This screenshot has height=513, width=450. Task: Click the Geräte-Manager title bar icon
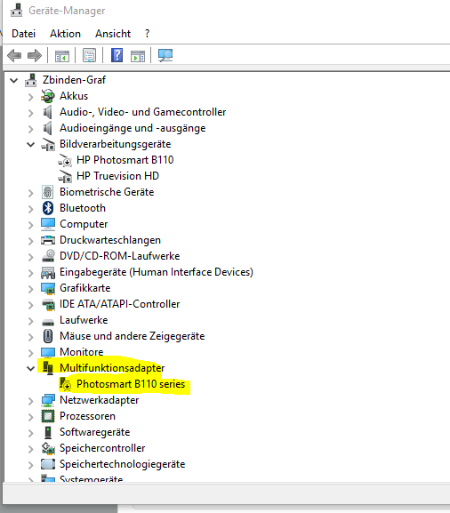16,10
